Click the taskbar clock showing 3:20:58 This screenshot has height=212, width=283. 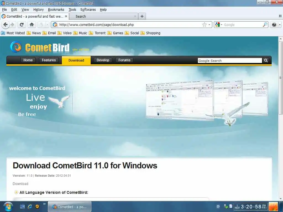click(x=251, y=206)
